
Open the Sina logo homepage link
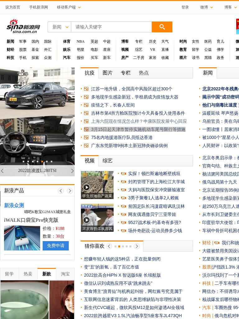click(x=23, y=26)
